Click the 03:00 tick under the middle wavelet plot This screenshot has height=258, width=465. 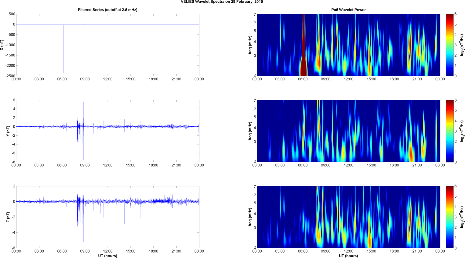click(280, 165)
